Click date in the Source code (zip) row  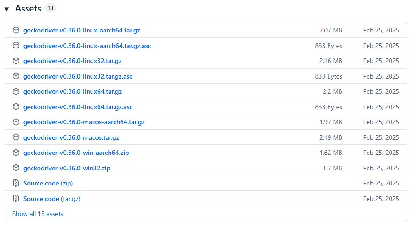pos(381,183)
